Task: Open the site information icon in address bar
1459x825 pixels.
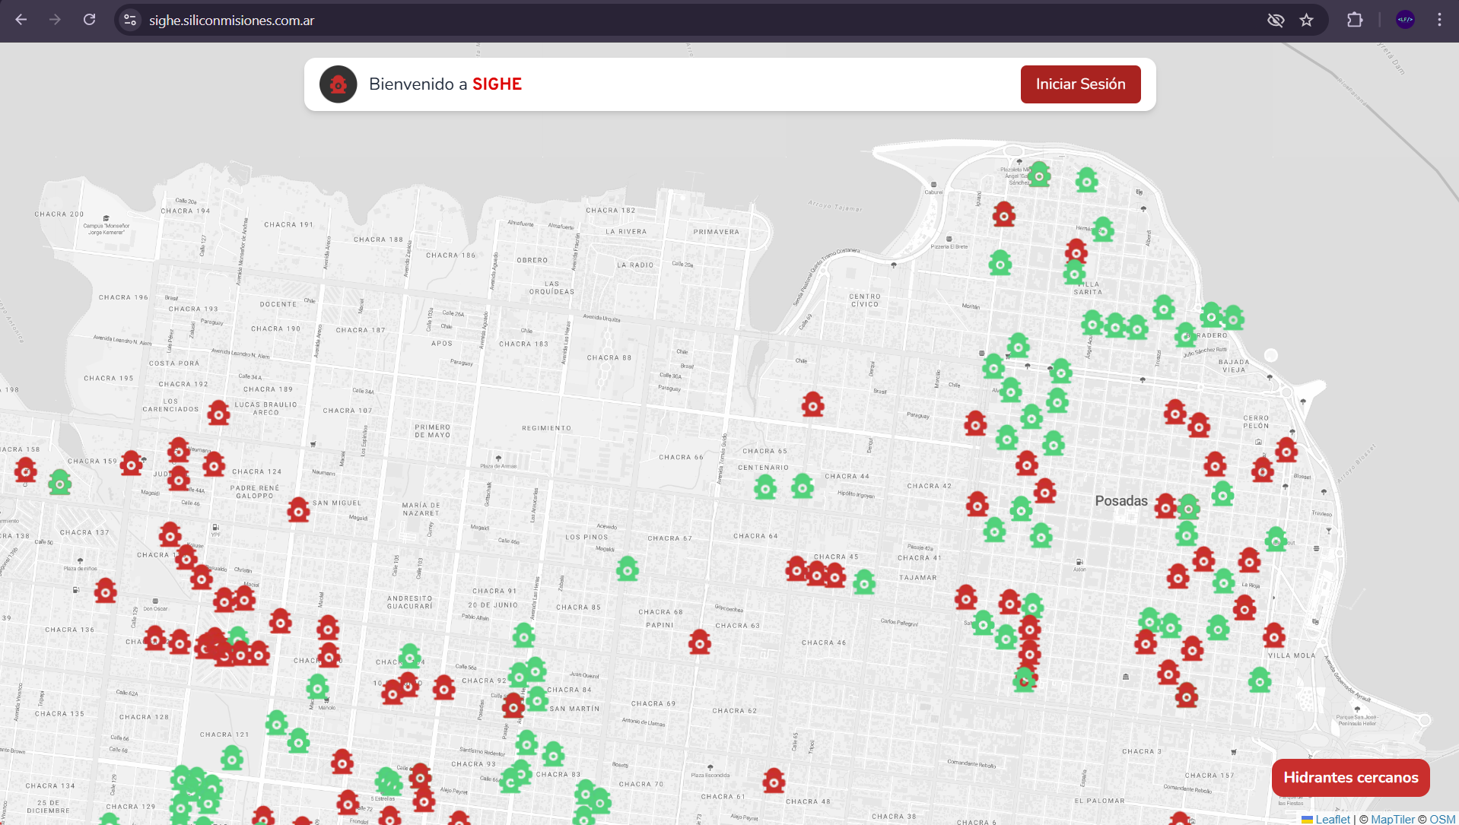Action: coord(131,20)
